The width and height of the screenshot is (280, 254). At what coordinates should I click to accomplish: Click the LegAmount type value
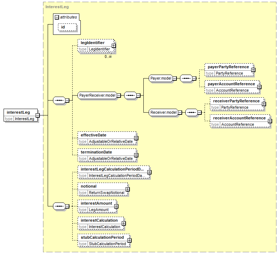coord(99,210)
